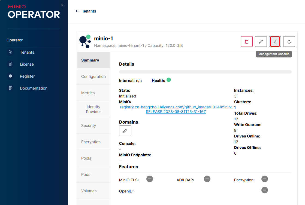305x205 pixels.
Task: Click the AD/LDAP disabled indicator
Action: click(x=207, y=179)
